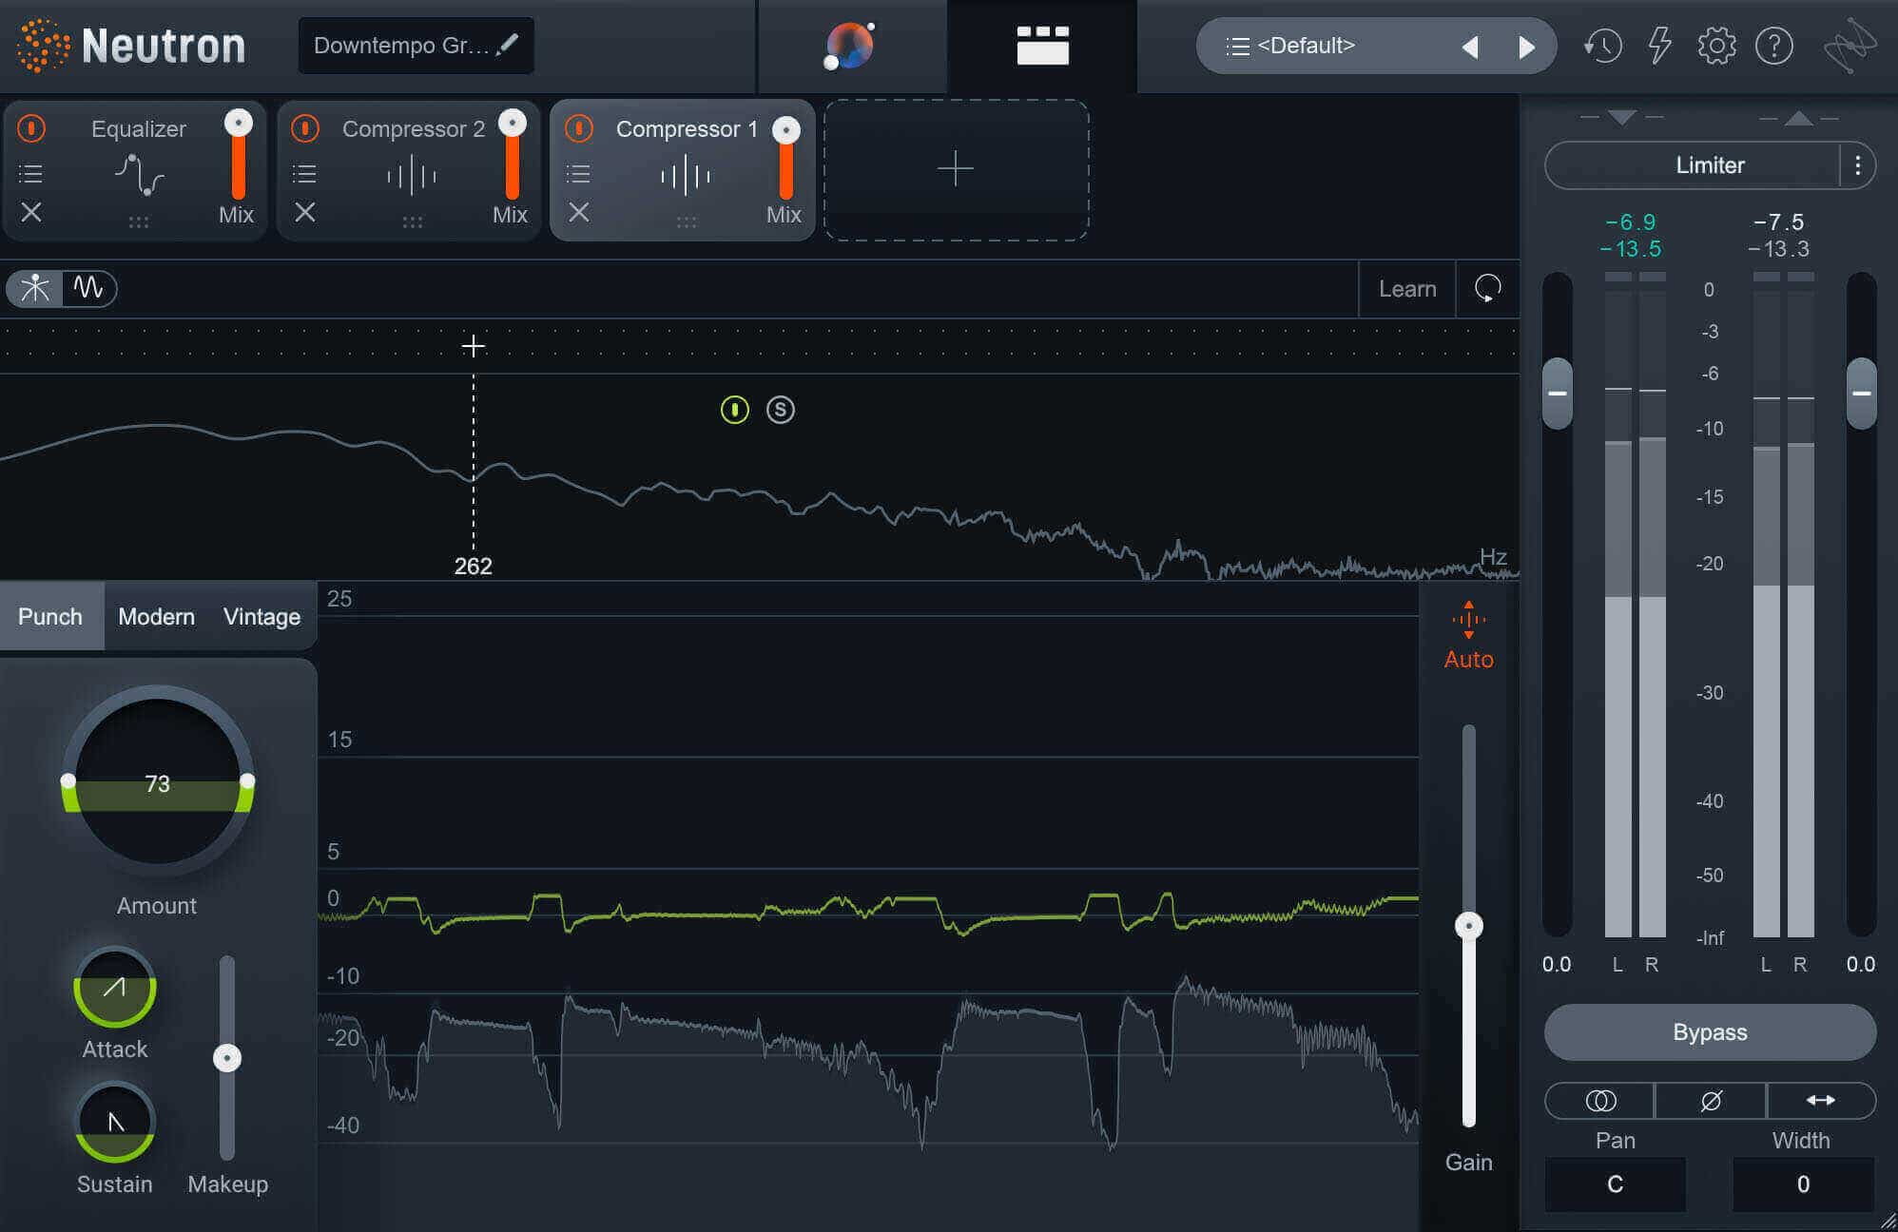Click the iZotope logo icon
This screenshot has width=1898, height=1232.
1850,46
